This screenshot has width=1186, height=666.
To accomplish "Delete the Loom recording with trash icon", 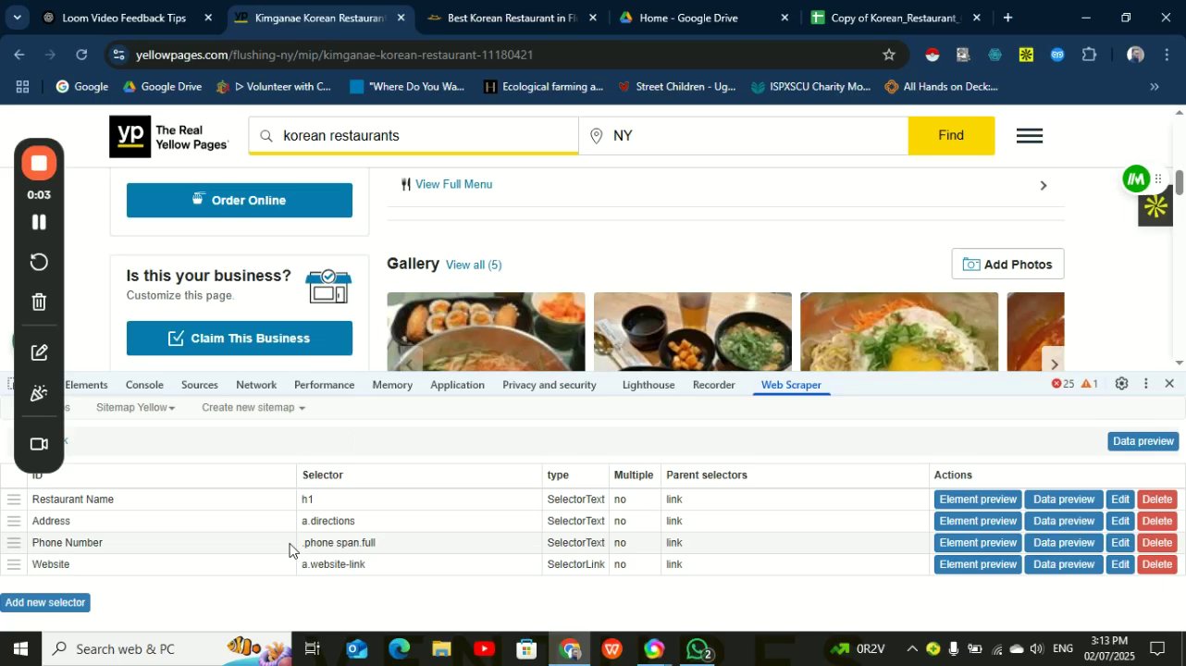I will [39, 302].
